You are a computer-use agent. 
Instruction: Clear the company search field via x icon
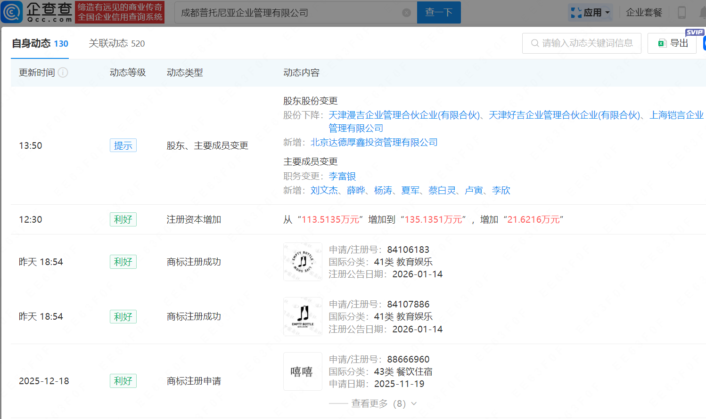point(406,13)
